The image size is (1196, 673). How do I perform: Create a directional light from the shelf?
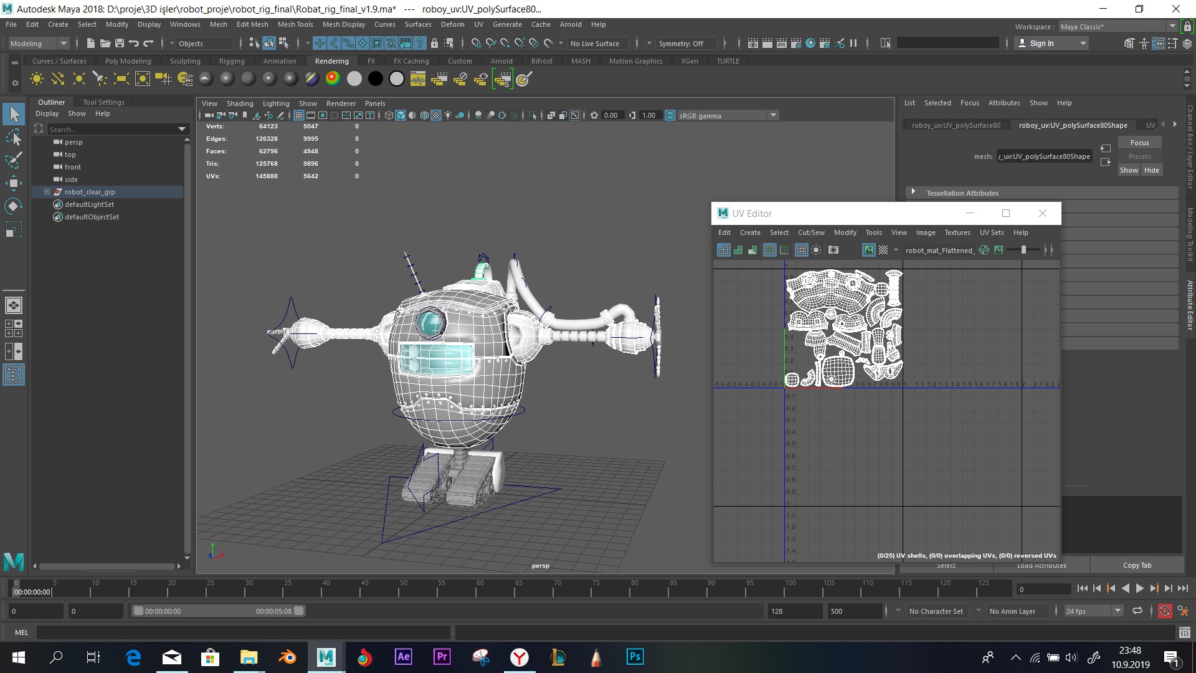[58, 79]
